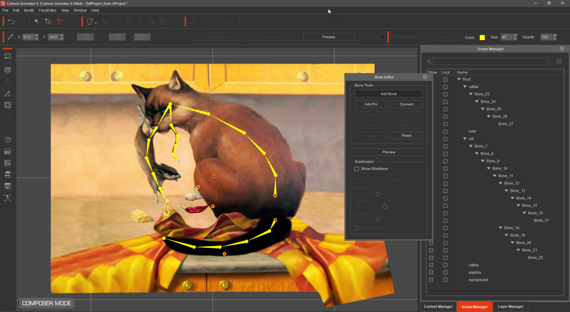Check Lock box for robe row
This screenshot has height=312, width=570.
pos(445,131)
